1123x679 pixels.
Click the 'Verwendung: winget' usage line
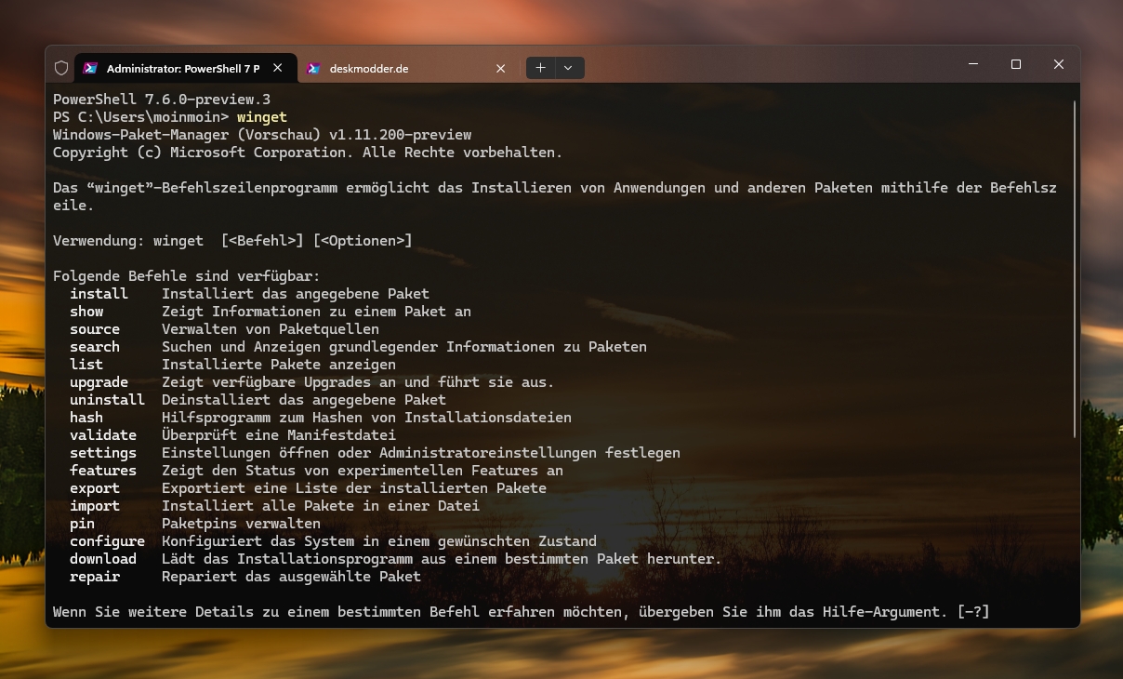[232, 241]
